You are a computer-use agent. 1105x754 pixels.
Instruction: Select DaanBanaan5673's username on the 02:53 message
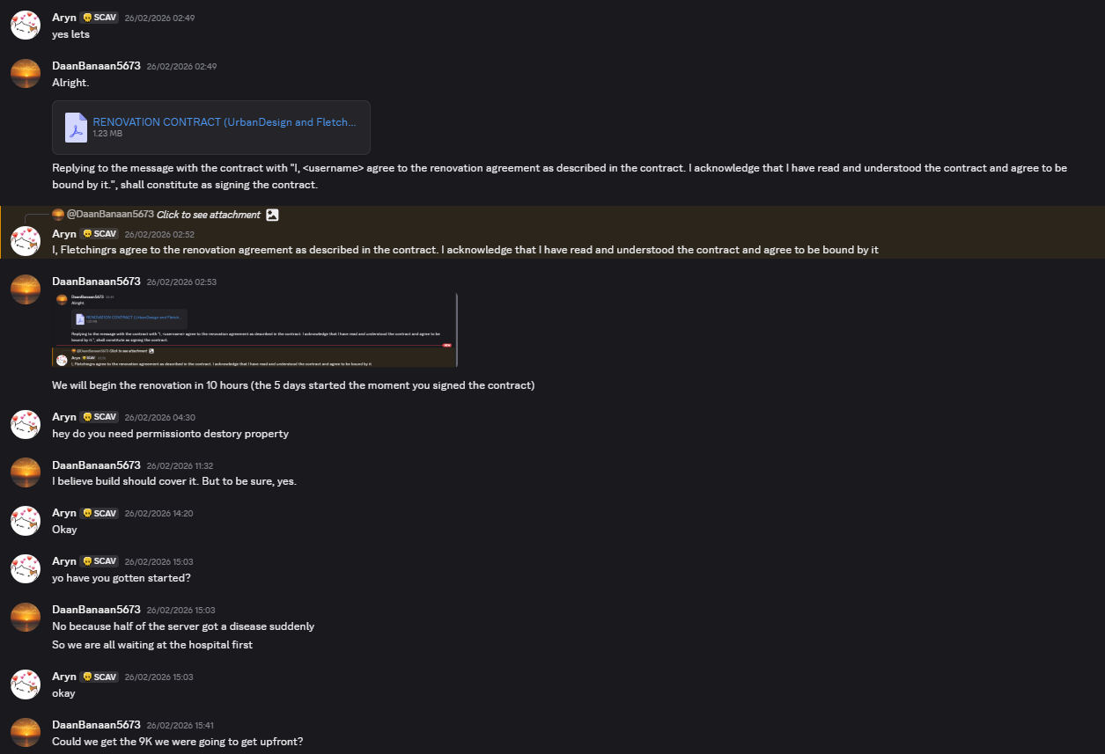click(x=96, y=282)
